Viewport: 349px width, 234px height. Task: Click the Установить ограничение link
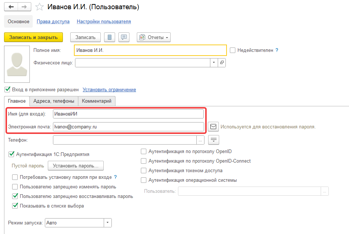point(109,89)
